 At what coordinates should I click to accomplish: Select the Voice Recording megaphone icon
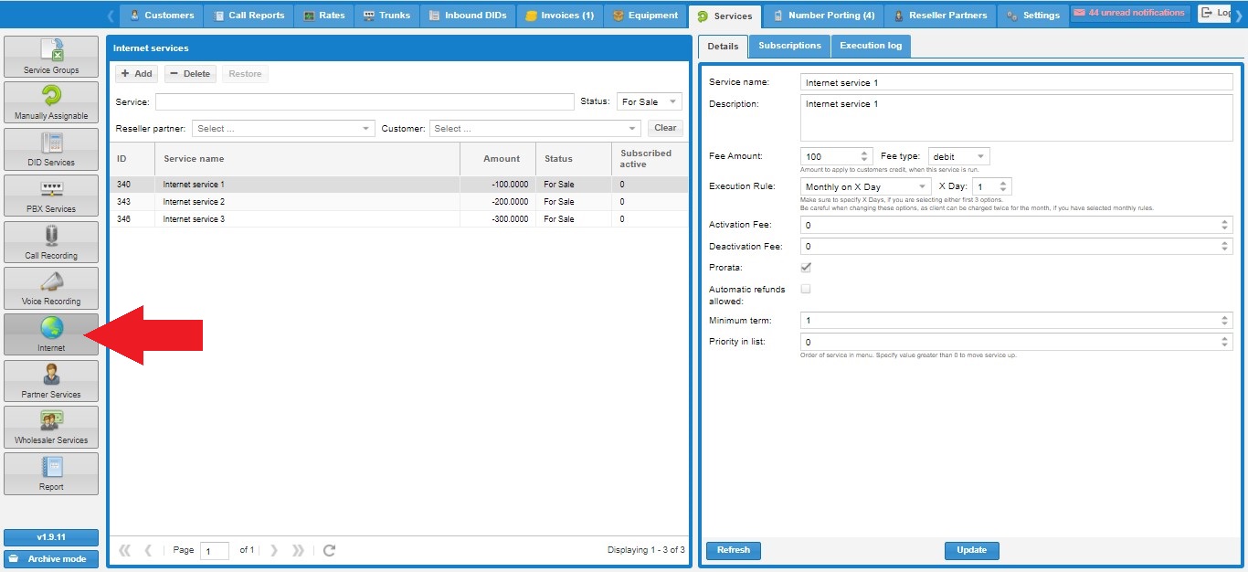(x=51, y=283)
